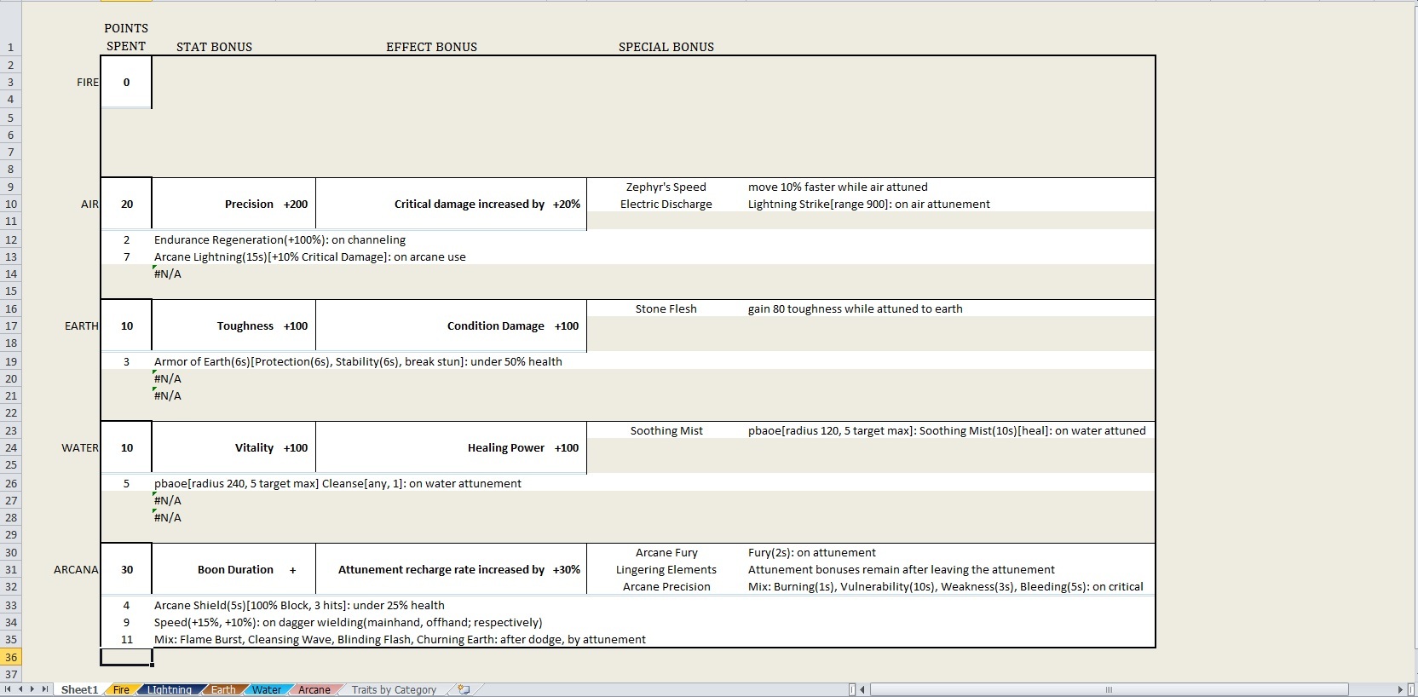The width and height of the screenshot is (1418, 697).
Task: Select the Boon Duration cell
Action: coord(233,569)
